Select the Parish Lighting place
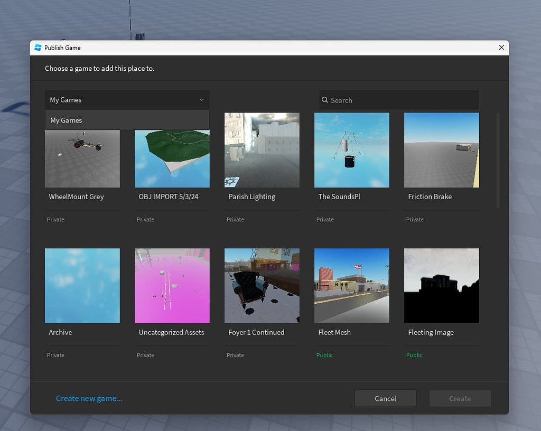 point(262,150)
